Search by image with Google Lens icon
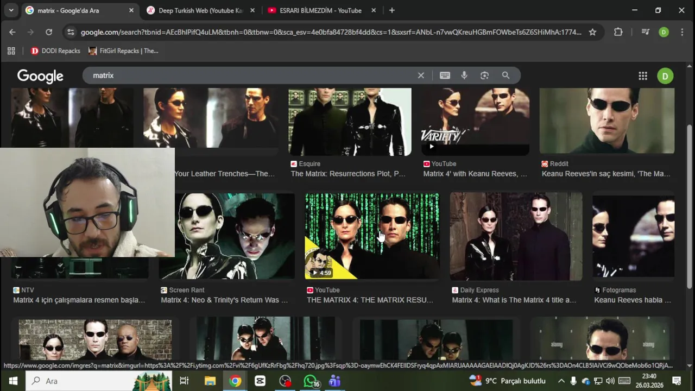 click(484, 75)
